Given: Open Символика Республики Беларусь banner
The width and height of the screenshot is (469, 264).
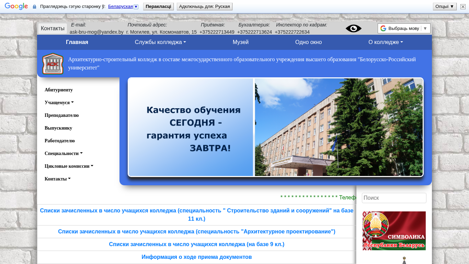Looking at the screenshot, I should tap(394, 231).
